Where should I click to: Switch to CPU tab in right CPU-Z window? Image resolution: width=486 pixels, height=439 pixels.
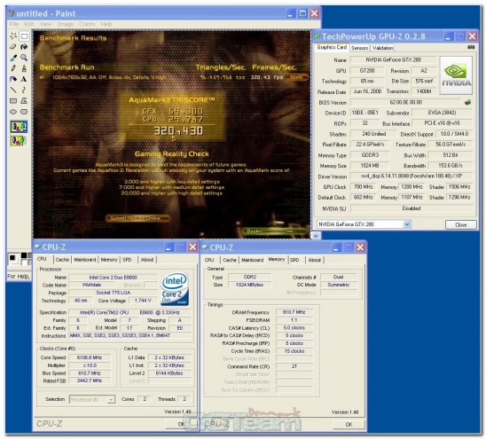209,260
